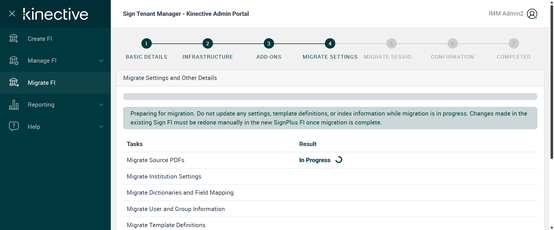
Task: Go to step 2 Infrastructure
Action: [x=207, y=44]
